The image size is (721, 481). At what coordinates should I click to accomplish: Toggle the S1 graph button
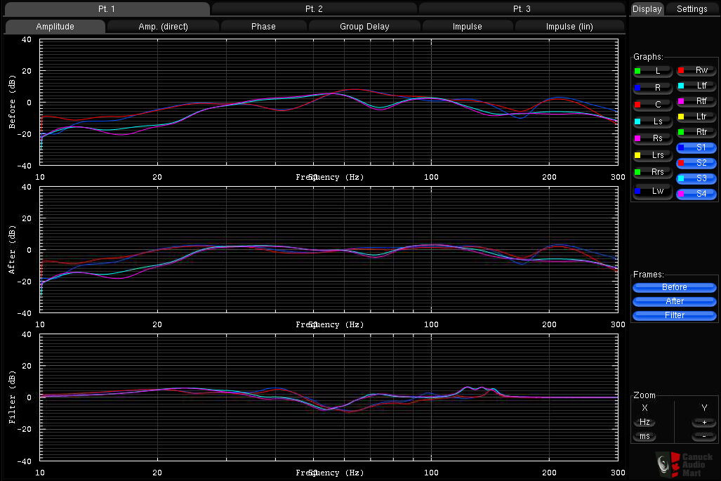pos(696,147)
